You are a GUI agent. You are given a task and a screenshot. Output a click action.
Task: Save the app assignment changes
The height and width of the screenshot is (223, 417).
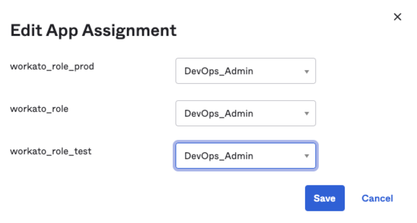point(324,198)
